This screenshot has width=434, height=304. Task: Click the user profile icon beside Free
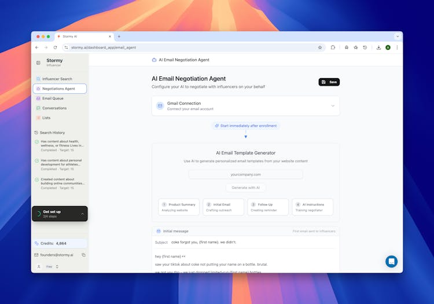pos(39,267)
